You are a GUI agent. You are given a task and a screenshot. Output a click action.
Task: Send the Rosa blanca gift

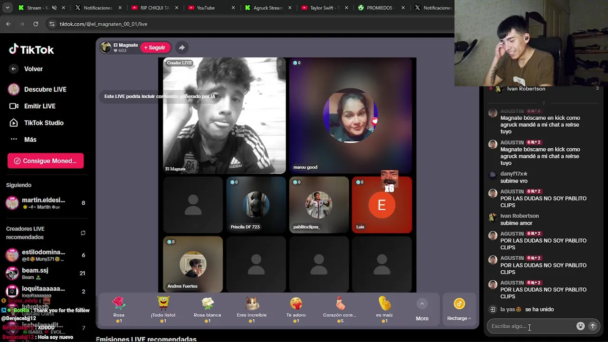tap(207, 310)
